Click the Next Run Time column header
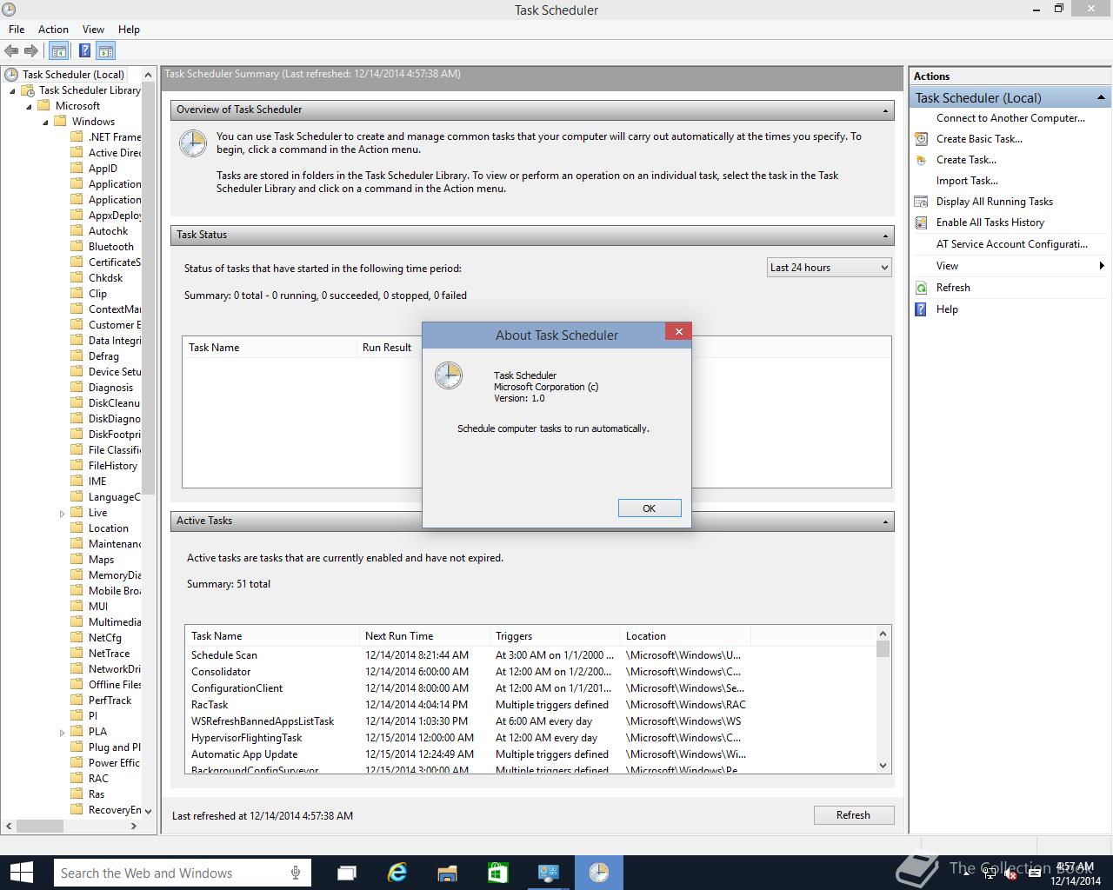Screen dimensions: 1113x890 [424, 636]
